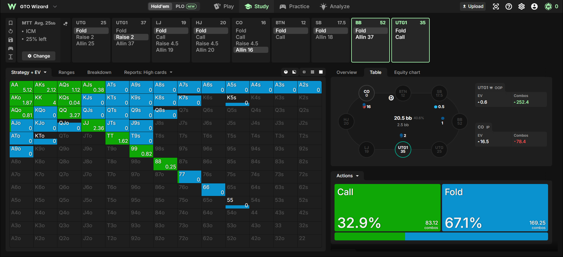This screenshot has width=563, height=257.
Task: Click the GTO Wizard W logo
Action: tap(12, 6)
